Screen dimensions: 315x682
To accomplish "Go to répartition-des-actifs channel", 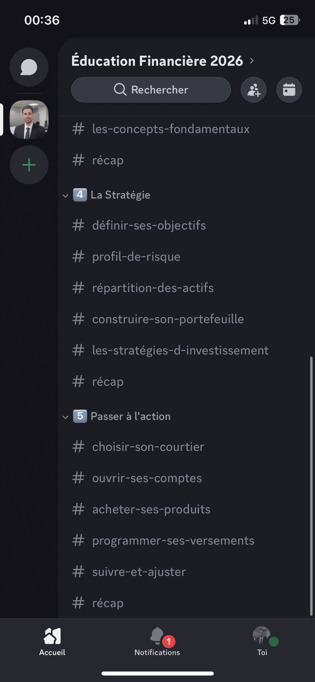I will 153,288.
